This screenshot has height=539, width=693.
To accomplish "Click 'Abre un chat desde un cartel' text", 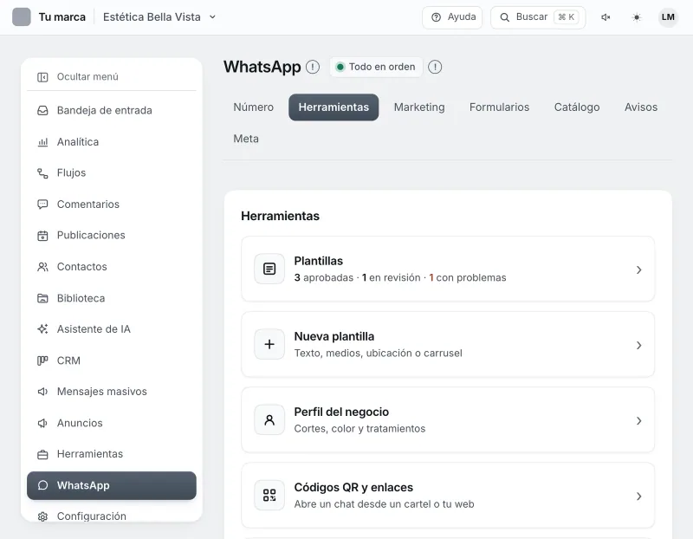I will click(x=364, y=504).
